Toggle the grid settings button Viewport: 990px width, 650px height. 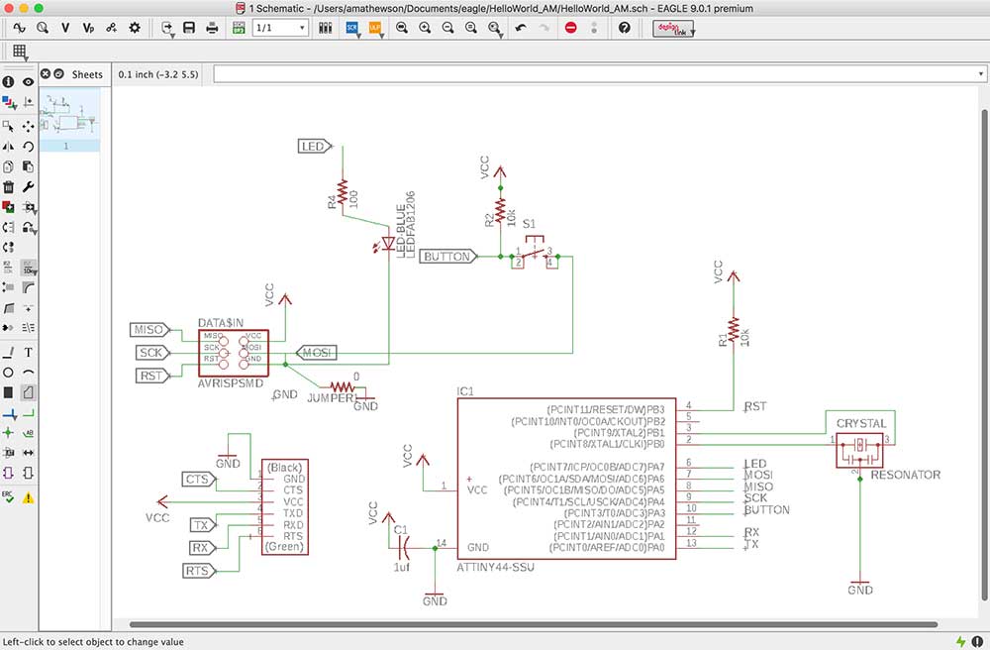20,52
